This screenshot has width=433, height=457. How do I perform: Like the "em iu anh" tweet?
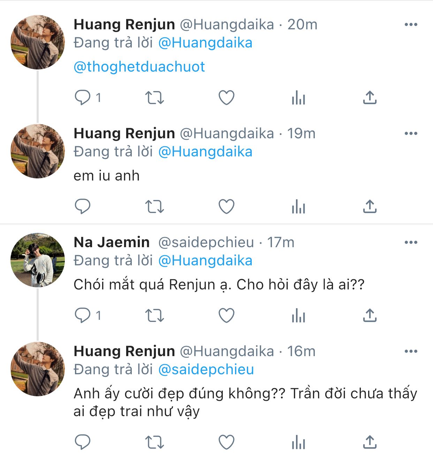point(226,206)
